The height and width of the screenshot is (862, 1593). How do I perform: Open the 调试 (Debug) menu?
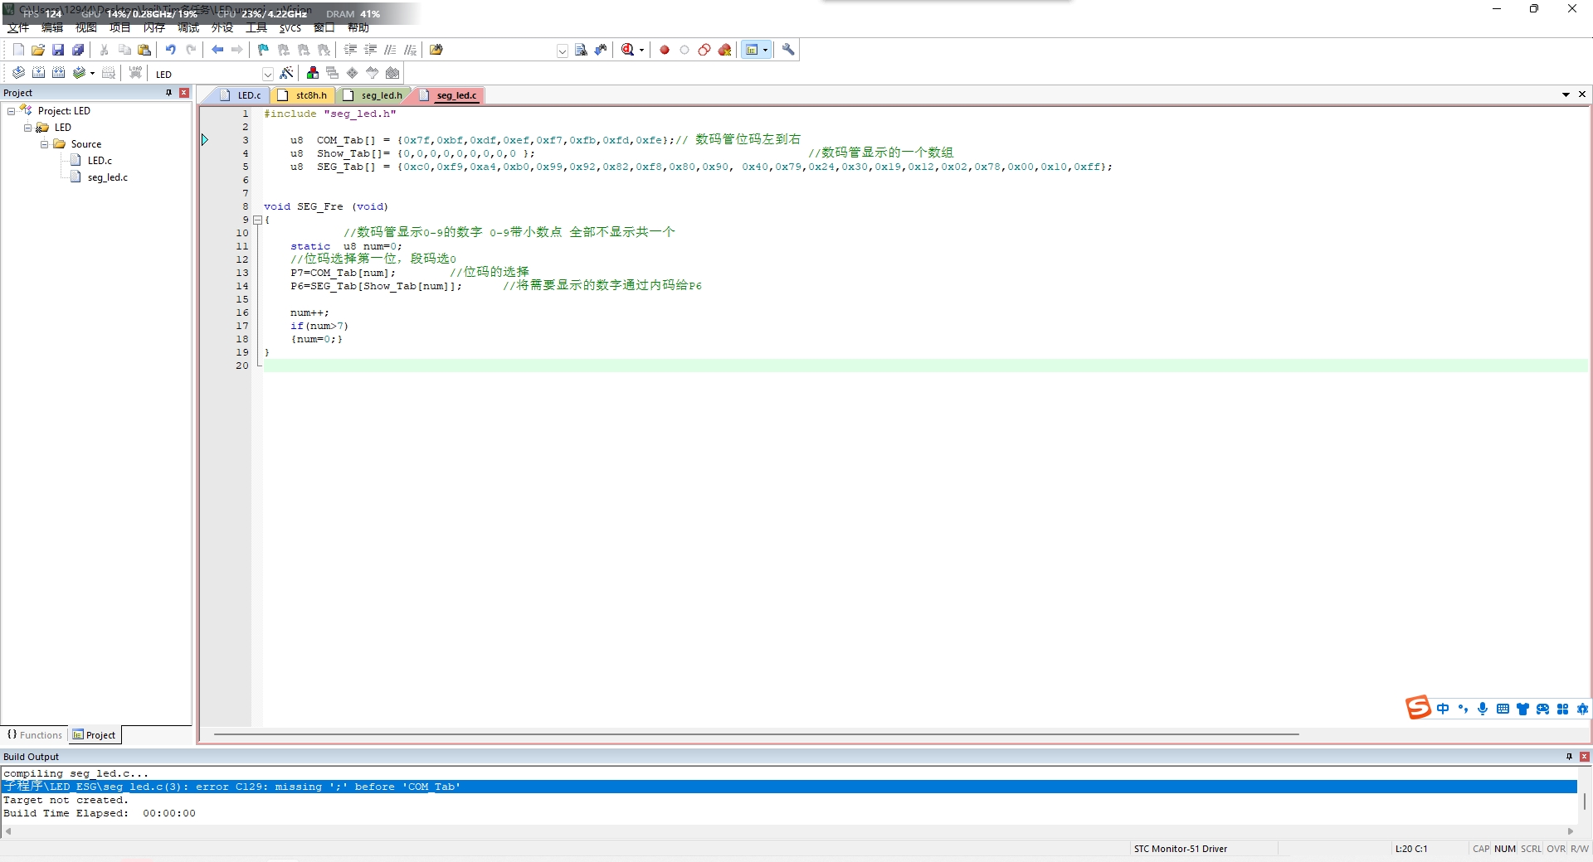click(x=188, y=27)
